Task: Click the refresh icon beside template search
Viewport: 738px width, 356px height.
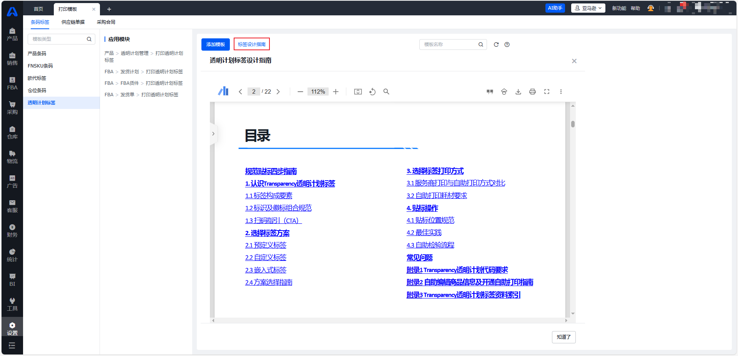Action: click(x=496, y=44)
